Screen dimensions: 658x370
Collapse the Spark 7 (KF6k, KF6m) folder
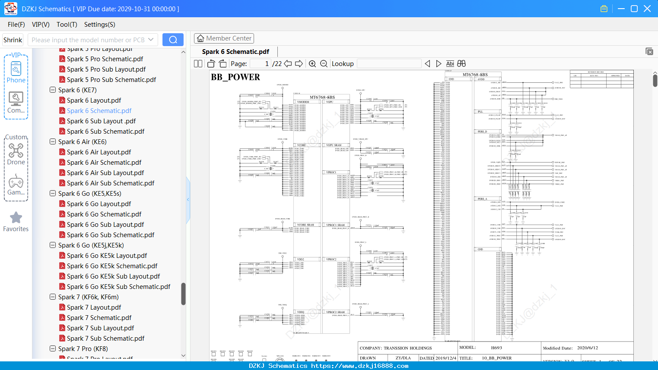point(53,297)
